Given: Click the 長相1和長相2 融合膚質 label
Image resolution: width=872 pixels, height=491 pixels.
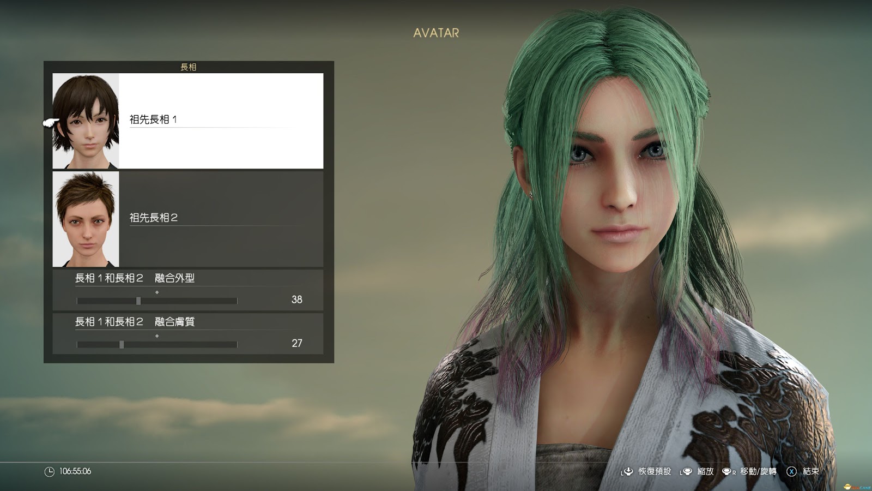Looking at the screenshot, I should point(135,322).
